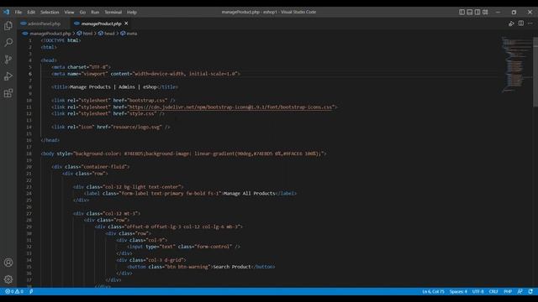Click 'Manage All Products' label text
The image size is (538, 302).
click(249, 194)
